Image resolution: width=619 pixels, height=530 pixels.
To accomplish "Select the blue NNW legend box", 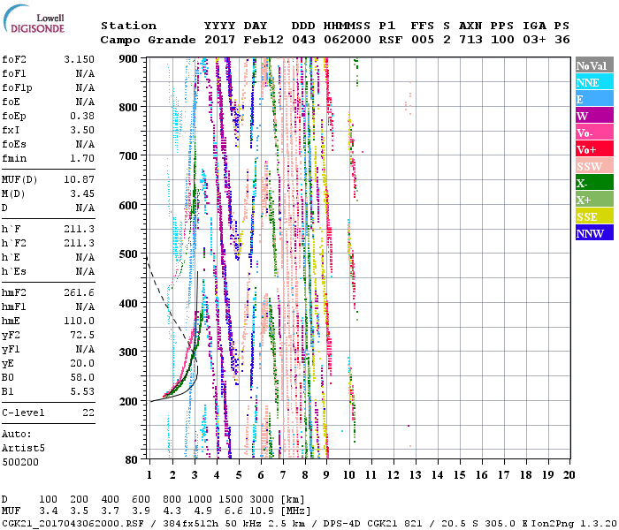I will (x=594, y=233).
